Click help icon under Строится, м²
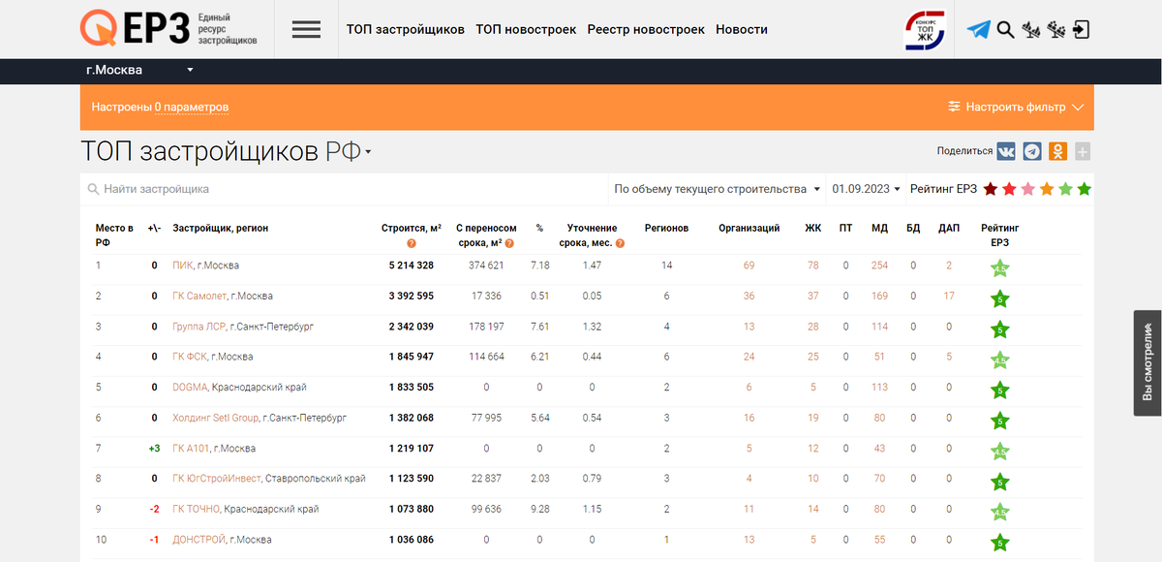The height and width of the screenshot is (562, 1162). (412, 243)
